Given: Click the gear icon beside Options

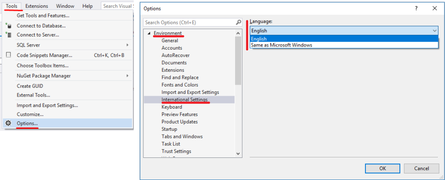Looking at the screenshot, I should point(8,123).
